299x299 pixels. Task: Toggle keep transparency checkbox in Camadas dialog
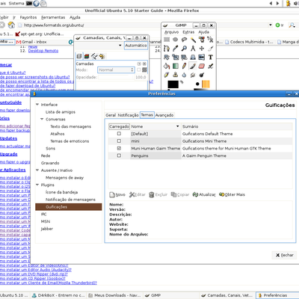click(139, 70)
